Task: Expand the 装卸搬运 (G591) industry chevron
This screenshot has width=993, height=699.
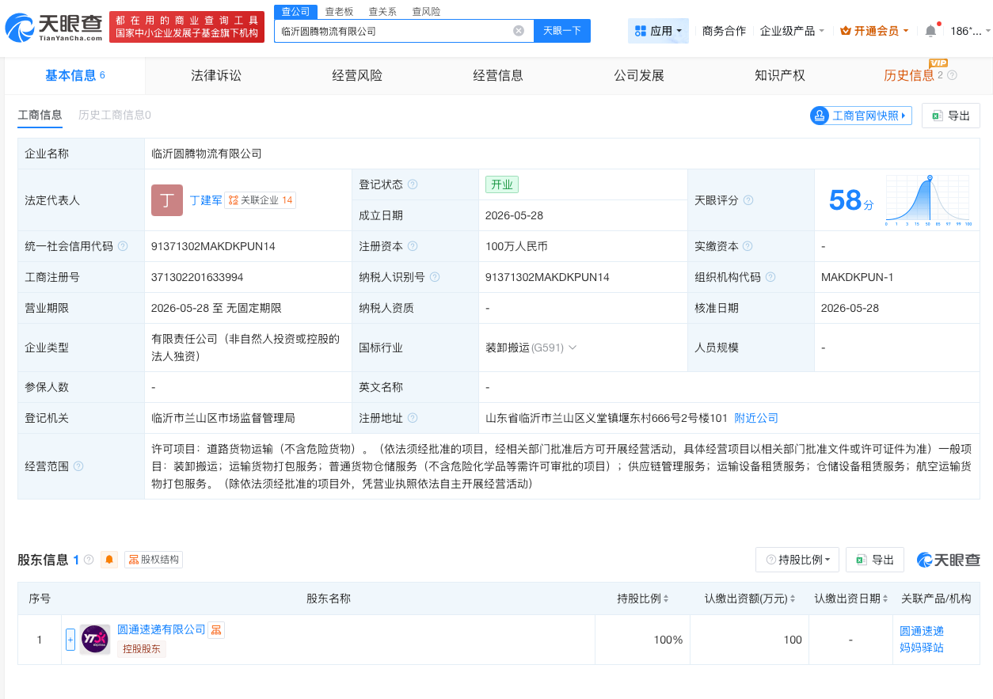Action: coord(573,348)
